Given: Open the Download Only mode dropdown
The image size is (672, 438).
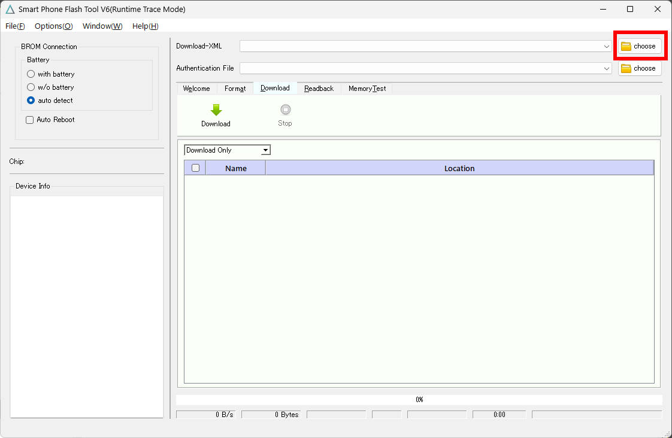Looking at the screenshot, I should click(227, 150).
